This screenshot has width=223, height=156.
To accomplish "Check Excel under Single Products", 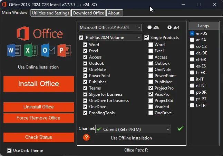I will [x=151, y=51].
